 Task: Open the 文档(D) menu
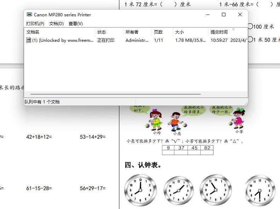(56, 24)
